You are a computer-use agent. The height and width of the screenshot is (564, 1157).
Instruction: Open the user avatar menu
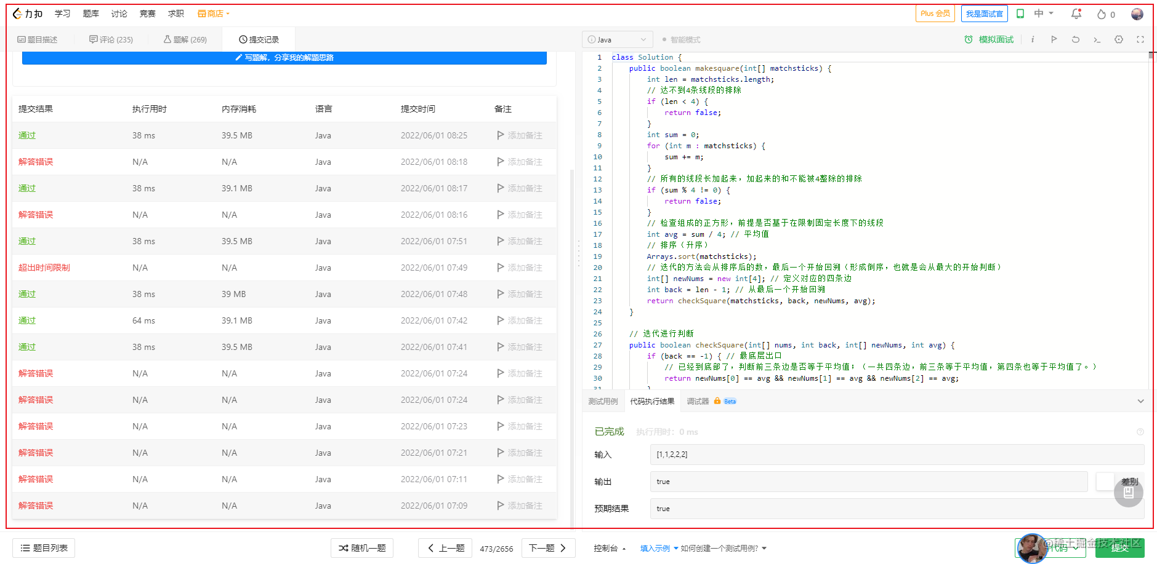coord(1137,14)
